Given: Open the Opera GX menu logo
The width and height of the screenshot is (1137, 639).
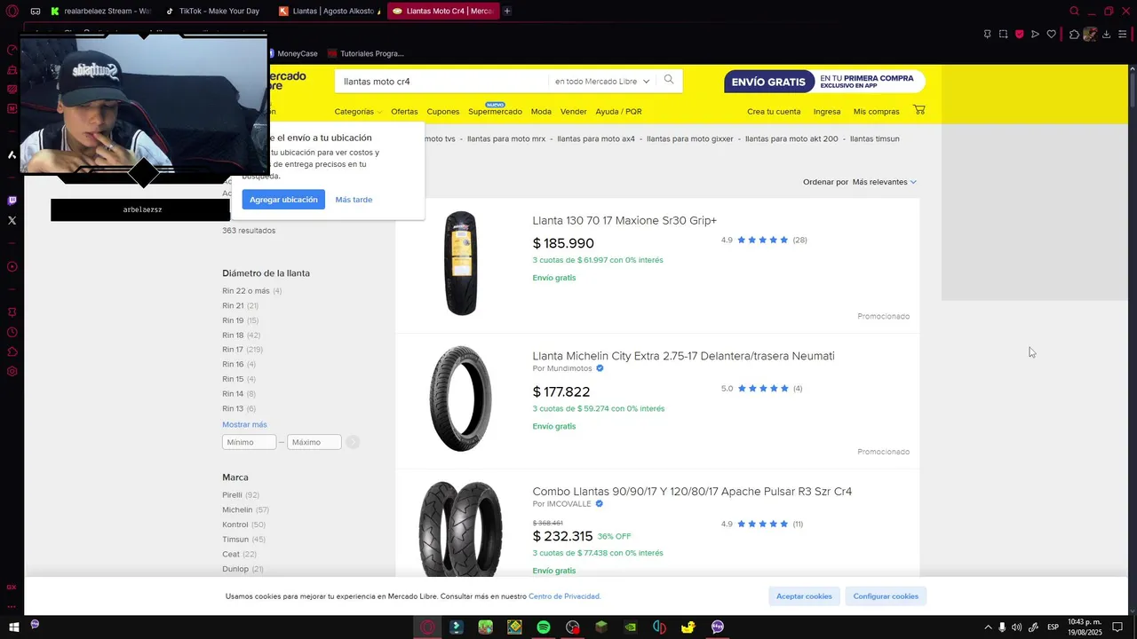Looking at the screenshot, I should coord(12,12).
